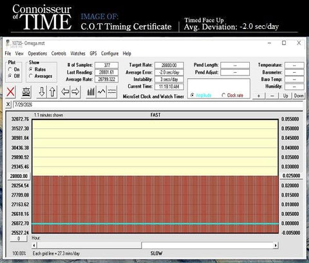Click the plus button
Image resolution: width=309 pixels, height=263 pixels.
(x=259, y=96)
